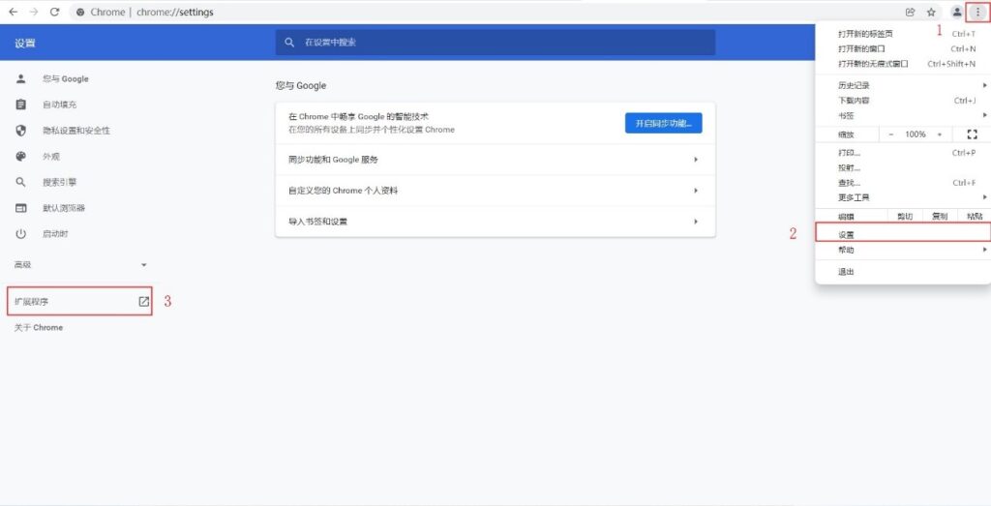Expand the 更多工具 submenu arrow

pyautogui.click(x=984, y=197)
